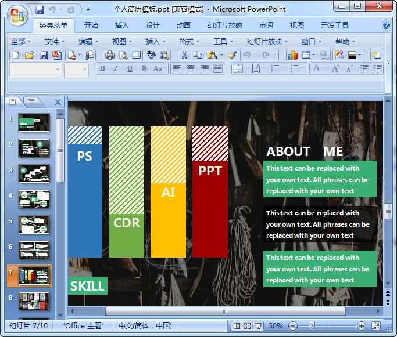Click the horizontal scrollbar thumb below slide
This screenshot has width=397, height=337.
[x=226, y=311]
